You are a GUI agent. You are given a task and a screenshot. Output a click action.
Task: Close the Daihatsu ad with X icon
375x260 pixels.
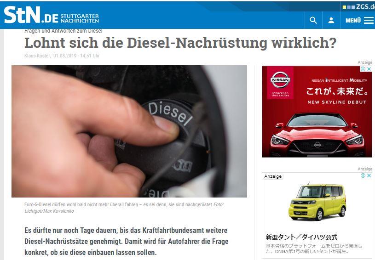(369, 175)
